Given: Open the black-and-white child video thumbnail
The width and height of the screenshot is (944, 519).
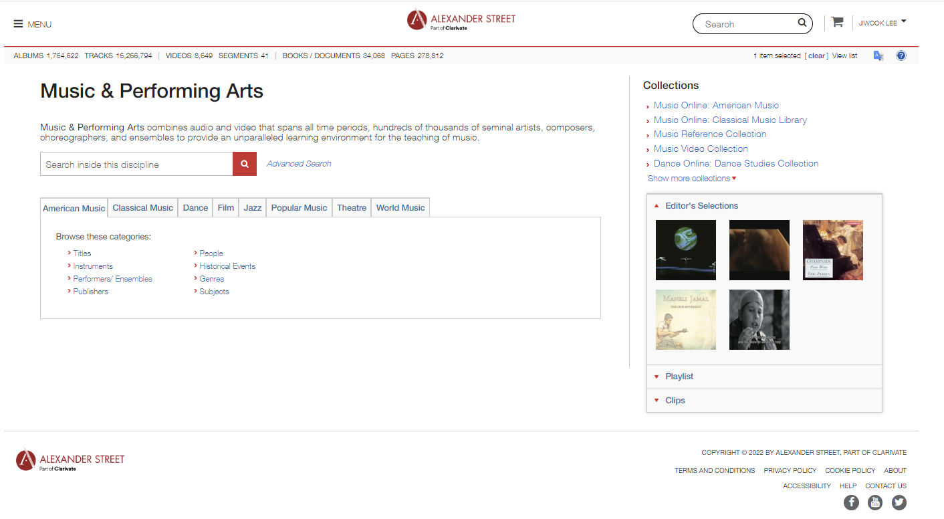Looking at the screenshot, I should pyautogui.click(x=759, y=320).
